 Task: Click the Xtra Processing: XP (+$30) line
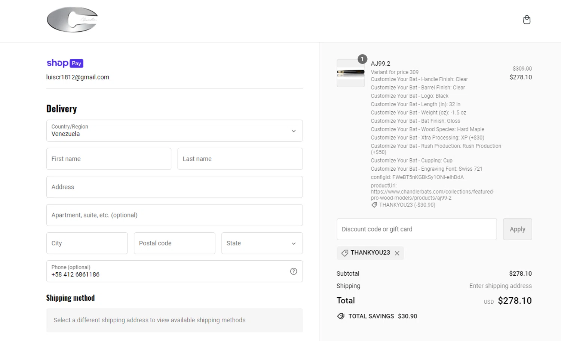[427, 137]
